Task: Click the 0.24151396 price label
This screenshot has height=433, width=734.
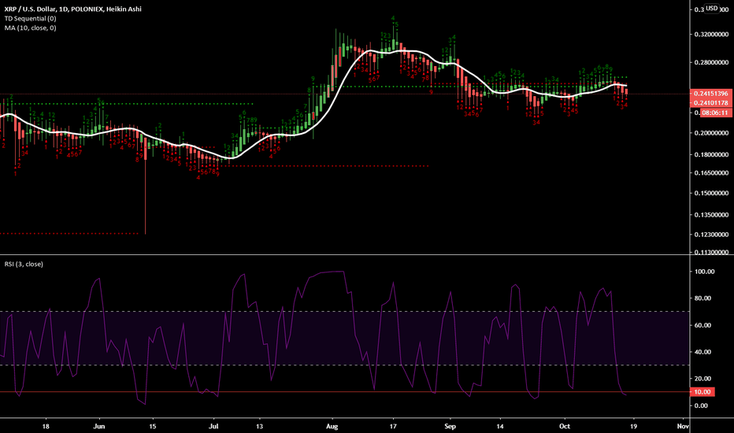Action: (x=710, y=94)
